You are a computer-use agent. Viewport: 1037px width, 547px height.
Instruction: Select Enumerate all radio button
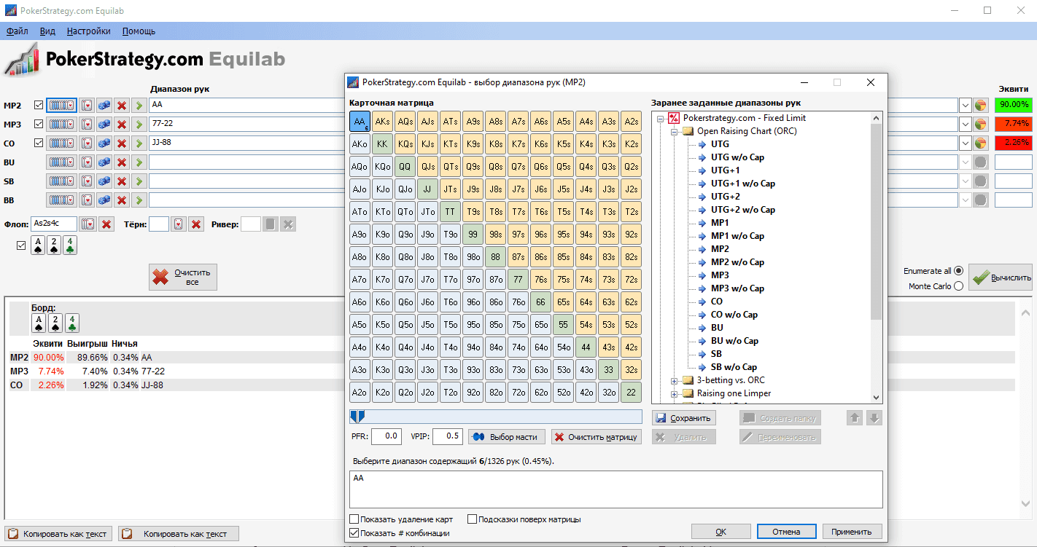tap(958, 271)
